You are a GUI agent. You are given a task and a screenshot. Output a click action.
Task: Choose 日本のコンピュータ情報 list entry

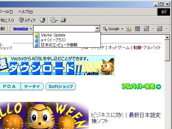pos(67,45)
